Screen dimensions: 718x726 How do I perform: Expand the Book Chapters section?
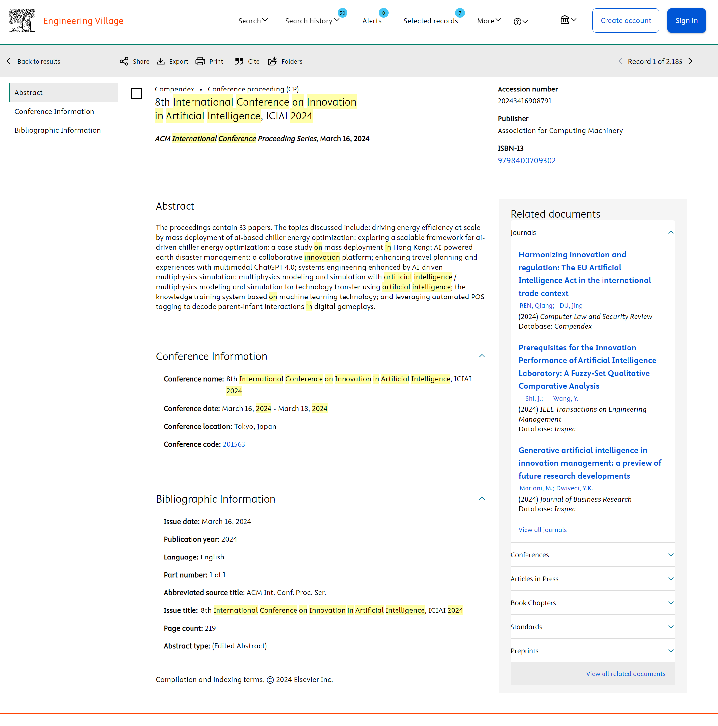click(x=671, y=603)
